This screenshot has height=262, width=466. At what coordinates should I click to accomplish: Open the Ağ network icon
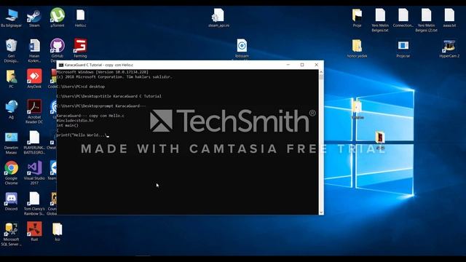(x=12, y=110)
